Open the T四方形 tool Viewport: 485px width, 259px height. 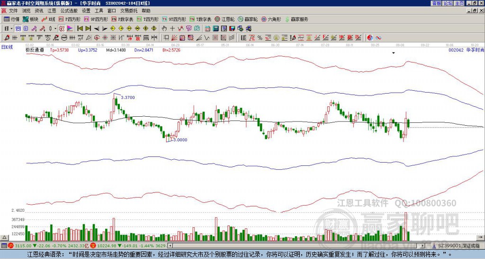tap(148, 19)
